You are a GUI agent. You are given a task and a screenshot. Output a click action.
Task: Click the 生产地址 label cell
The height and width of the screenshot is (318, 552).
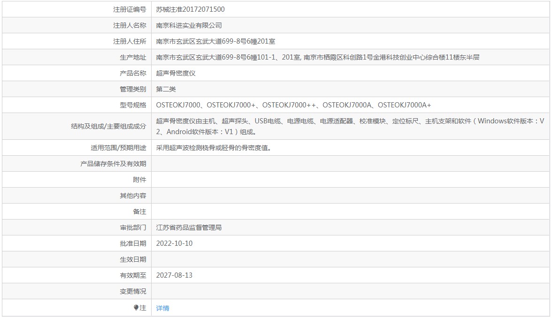pos(77,57)
